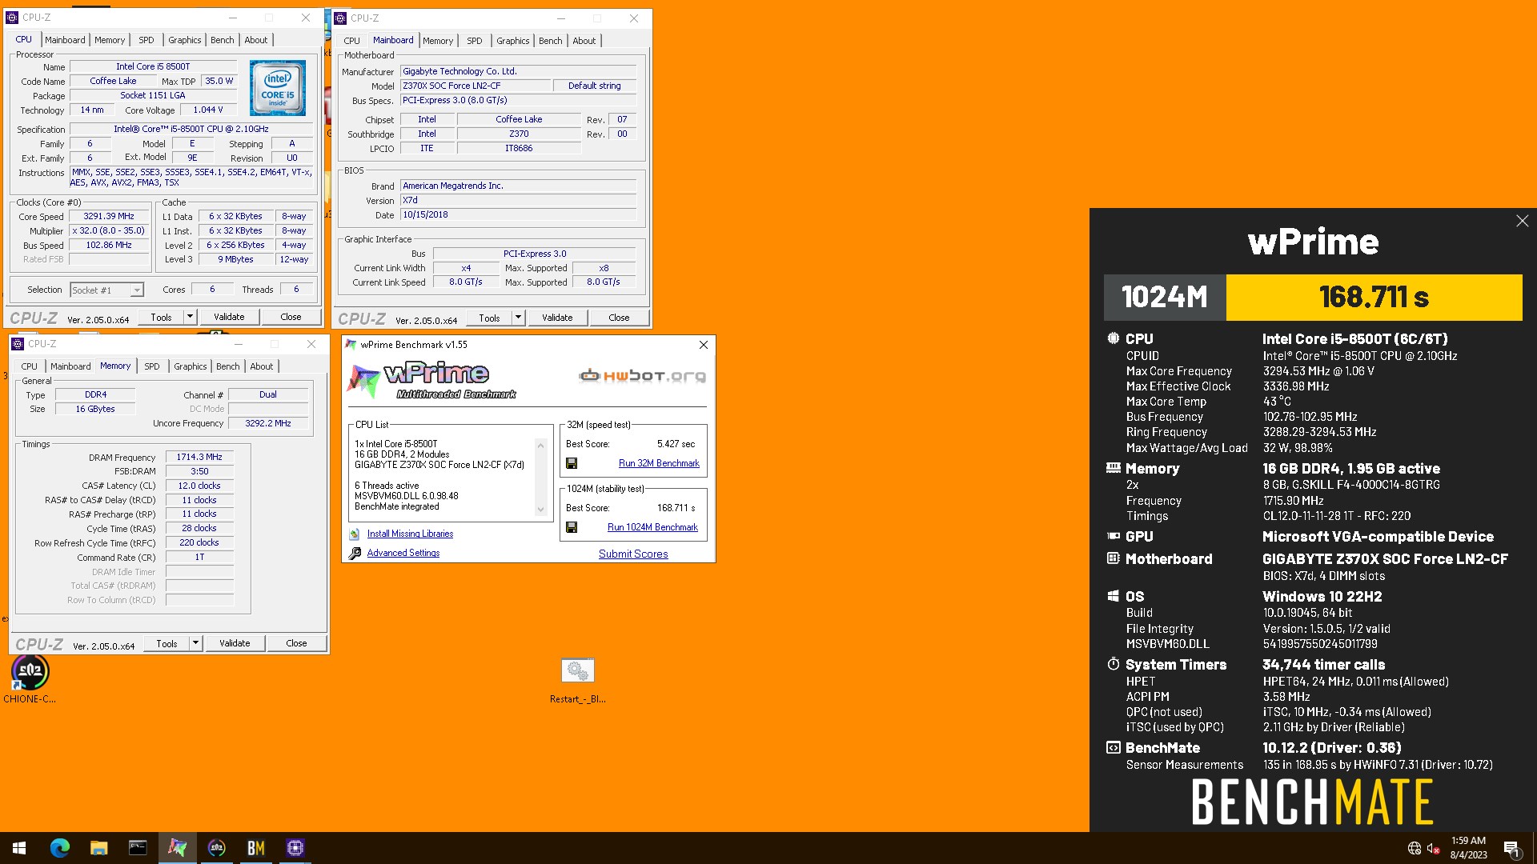Click Model field Z370X SOC Force LN2-CF
Screen dimensions: 1537x864
pos(474,86)
